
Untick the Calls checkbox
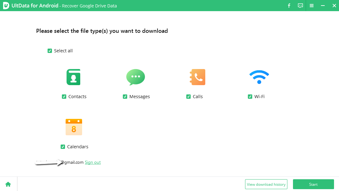click(x=188, y=97)
